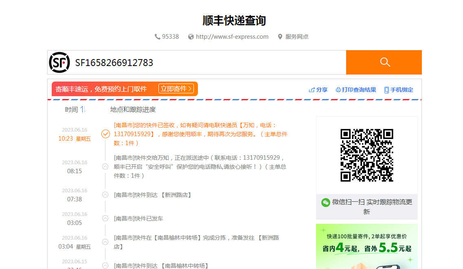
Task: Click the WeChat QR code image
Action: (367, 155)
